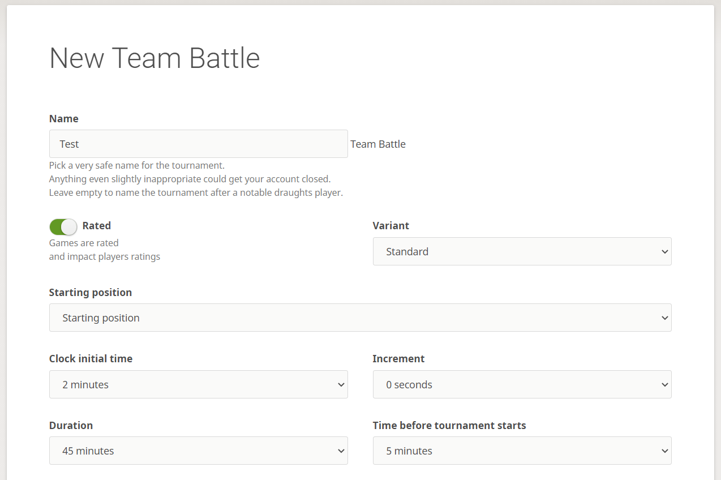The image size is (721, 480).
Task: Open the Time before tournament starts dropdown
Action: point(522,451)
